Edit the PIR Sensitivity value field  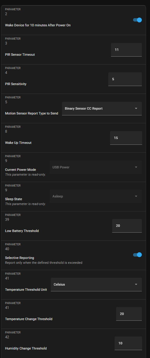pyautogui.click(x=125, y=79)
